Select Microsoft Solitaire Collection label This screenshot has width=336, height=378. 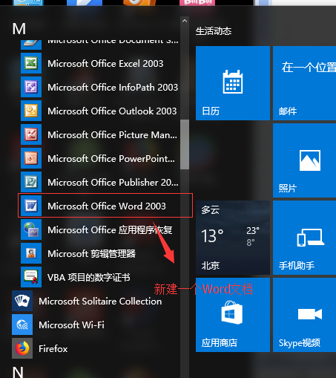(100, 302)
